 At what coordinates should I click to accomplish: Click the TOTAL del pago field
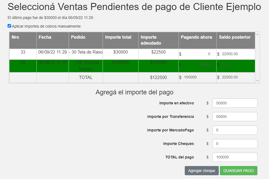234,157
